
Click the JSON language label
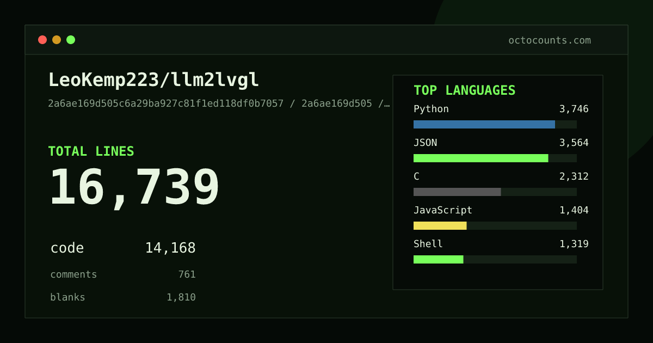click(x=425, y=143)
